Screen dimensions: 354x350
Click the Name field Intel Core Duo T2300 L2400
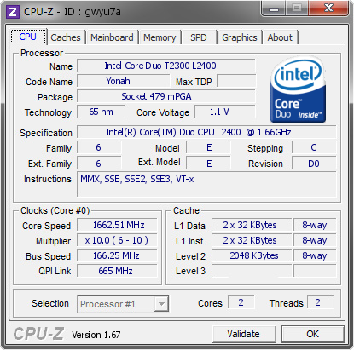[166, 66]
